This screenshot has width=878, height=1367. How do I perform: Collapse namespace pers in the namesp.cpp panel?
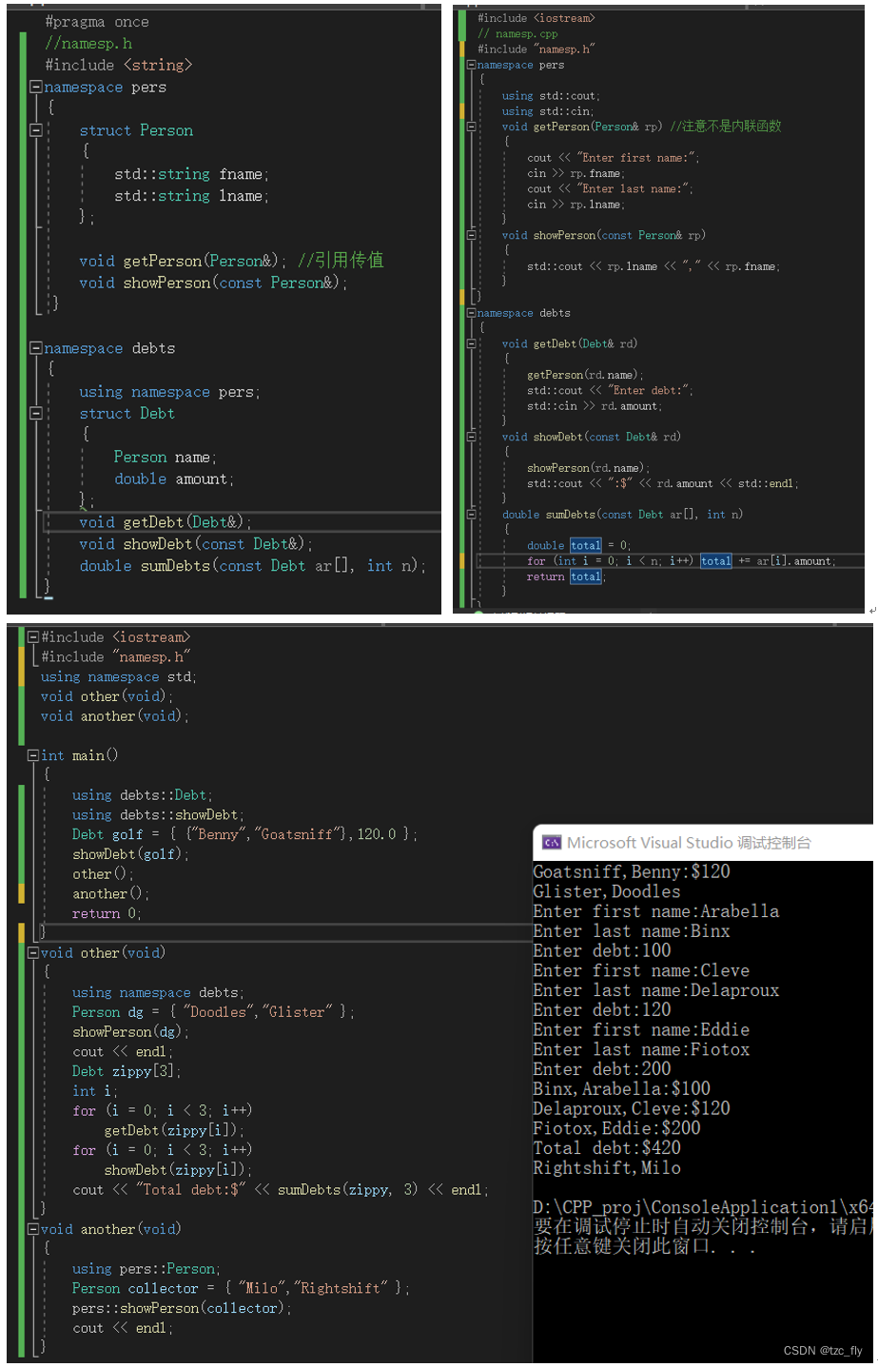tap(471, 65)
